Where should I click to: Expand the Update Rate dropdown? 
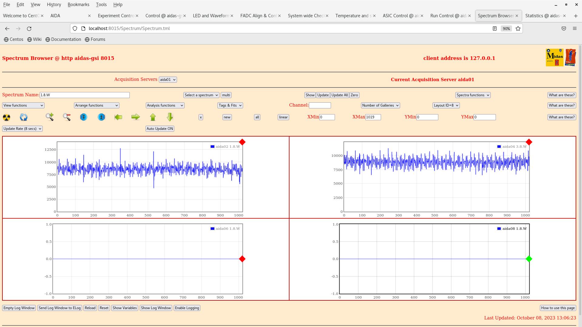(x=22, y=129)
